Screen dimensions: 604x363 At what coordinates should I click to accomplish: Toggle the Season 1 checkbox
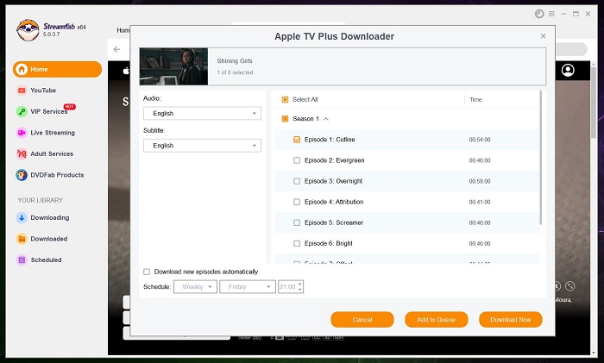point(285,119)
